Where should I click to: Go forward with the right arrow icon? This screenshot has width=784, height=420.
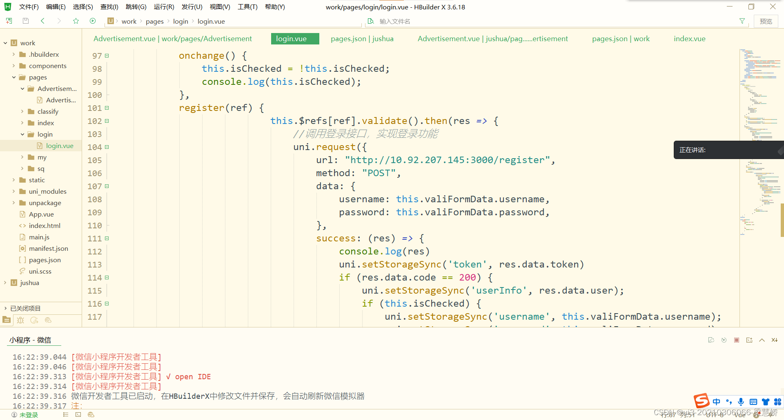pos(59,21)
